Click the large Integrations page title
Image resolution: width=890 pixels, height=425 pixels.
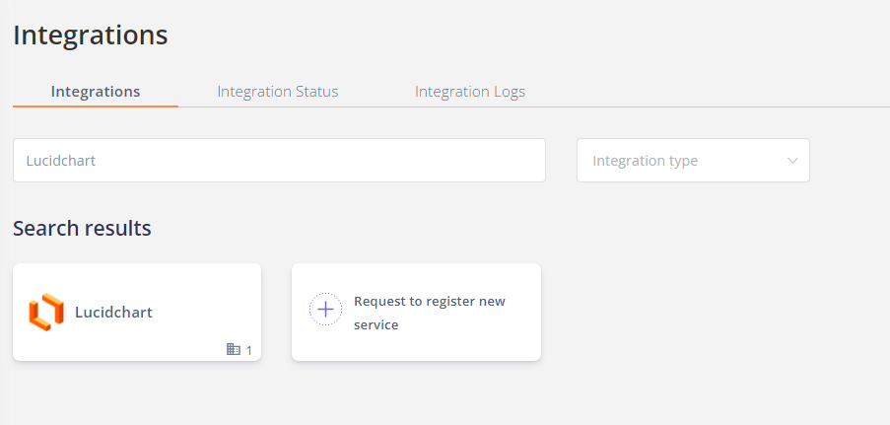tap(91, 35)
